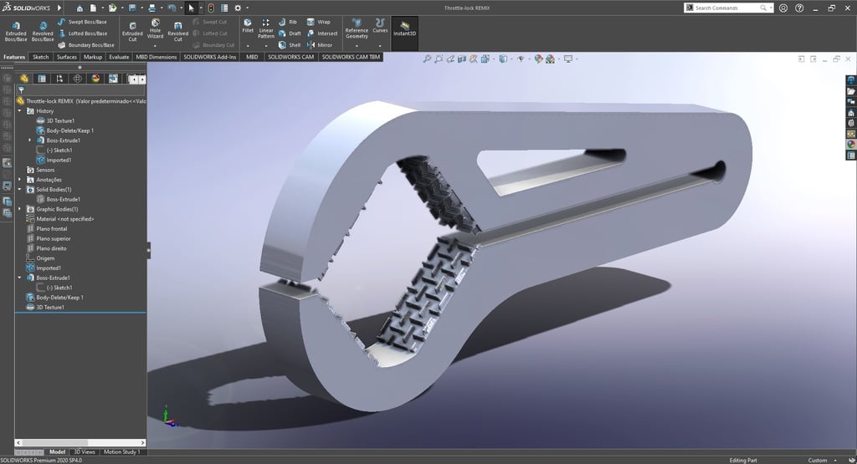The height and width of the screenshot is (464, 857).
Task: Click the Curves tool
Action: (380, 26)
